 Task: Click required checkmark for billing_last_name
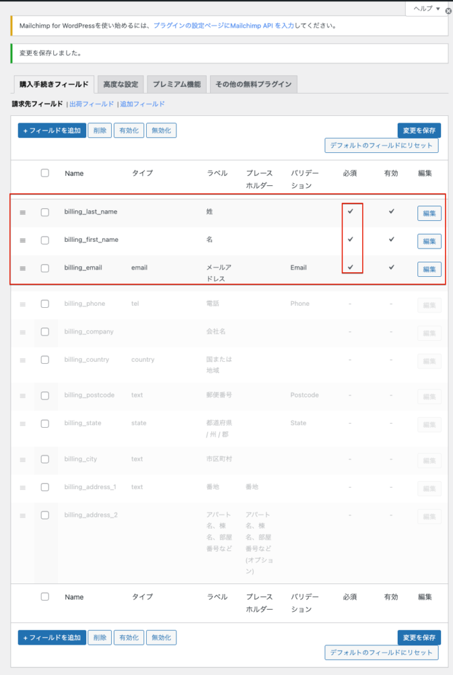tap(351, 212)
